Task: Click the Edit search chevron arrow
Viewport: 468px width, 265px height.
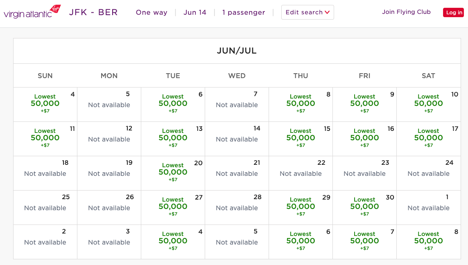Action: [327, 13]
